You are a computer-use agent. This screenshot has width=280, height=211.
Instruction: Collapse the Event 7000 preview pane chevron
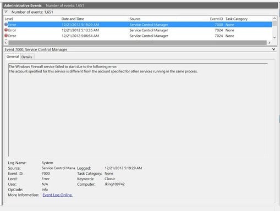coord(273,49)
